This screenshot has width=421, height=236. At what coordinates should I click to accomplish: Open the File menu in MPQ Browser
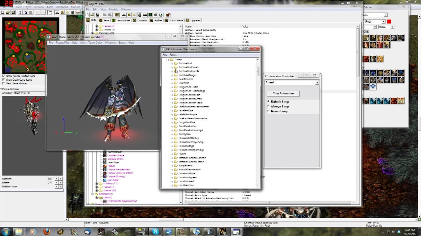pyautogui.click(x=164, y=55)
